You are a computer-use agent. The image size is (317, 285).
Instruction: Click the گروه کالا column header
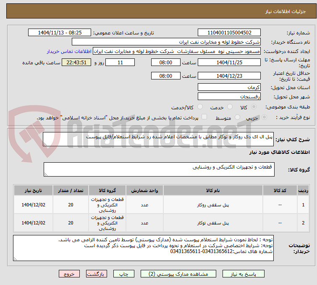107,190
